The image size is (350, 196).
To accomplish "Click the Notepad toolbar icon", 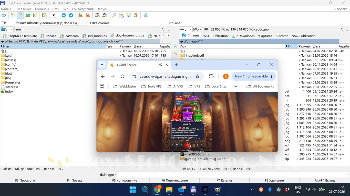I will pos(145,15).
